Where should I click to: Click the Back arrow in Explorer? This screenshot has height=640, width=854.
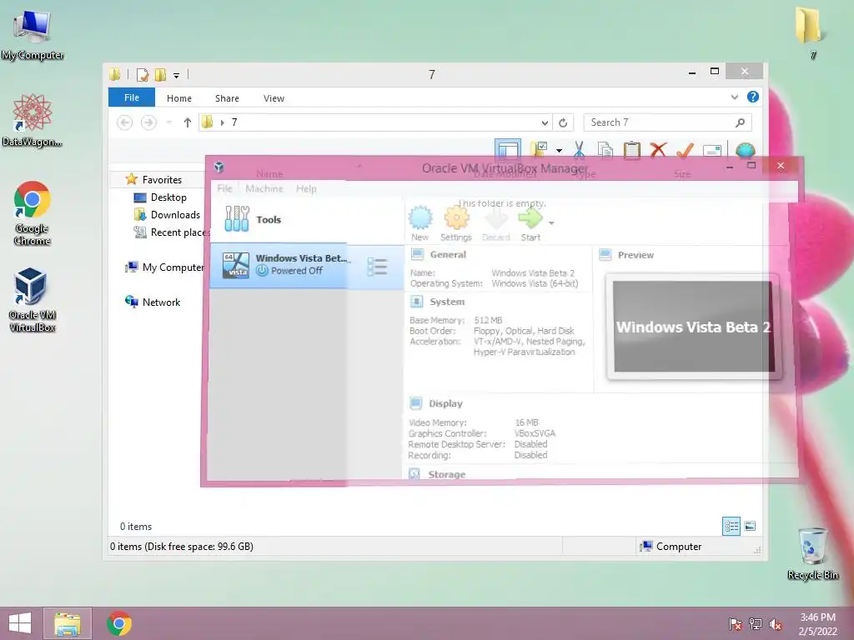(125, 122)
